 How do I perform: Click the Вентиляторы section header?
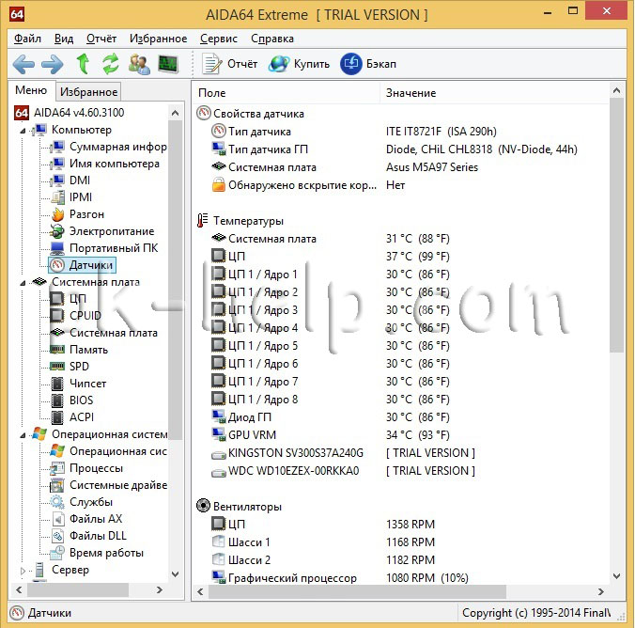(240, 507)
